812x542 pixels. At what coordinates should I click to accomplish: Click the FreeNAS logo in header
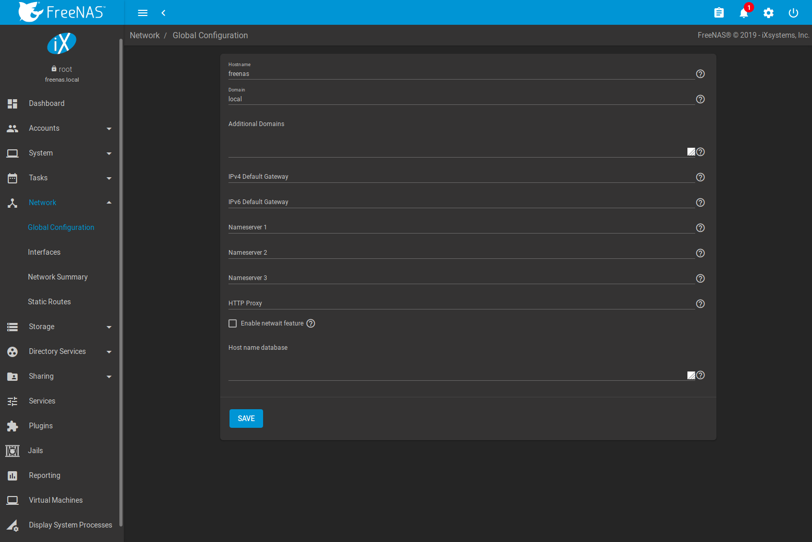pos(62,12)
